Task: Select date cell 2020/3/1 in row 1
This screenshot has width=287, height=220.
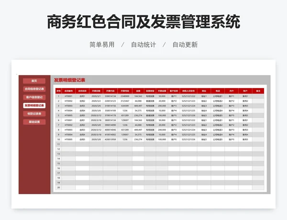Action: coord(96,96)
